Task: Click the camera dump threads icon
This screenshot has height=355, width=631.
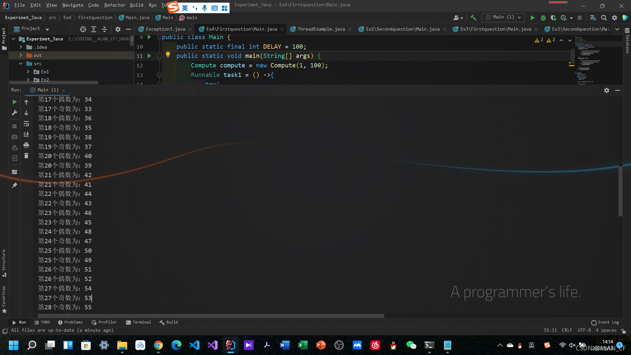Action: [x=14, y=137]
